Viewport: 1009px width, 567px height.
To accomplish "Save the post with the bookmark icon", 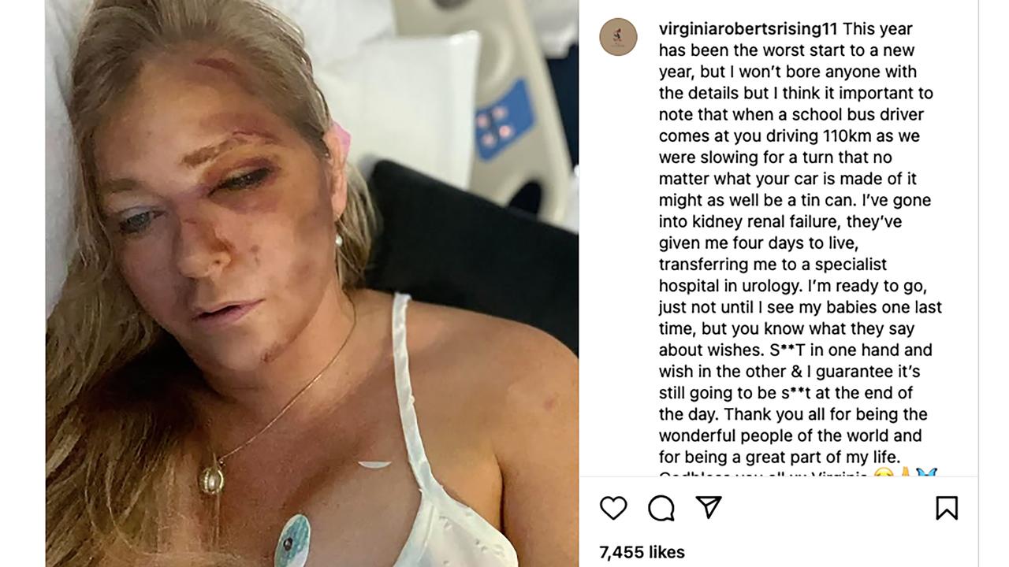I will (x=947, y=508).
